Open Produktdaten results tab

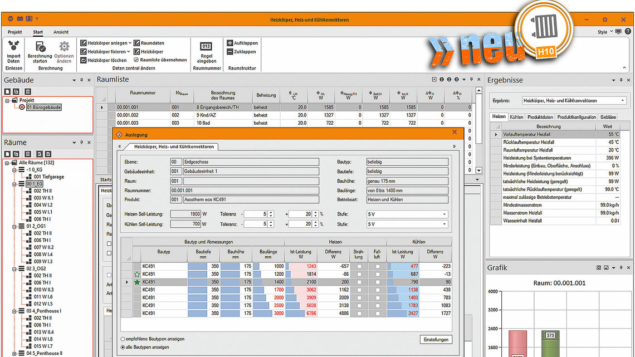tap(540, 117)
